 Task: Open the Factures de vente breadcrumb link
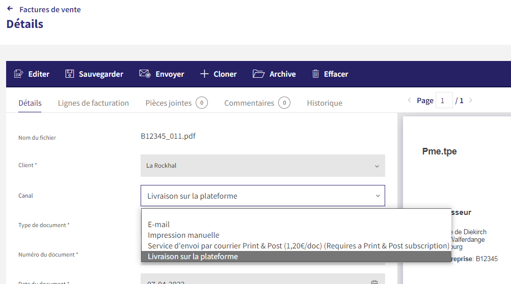(x=50, y=10)
